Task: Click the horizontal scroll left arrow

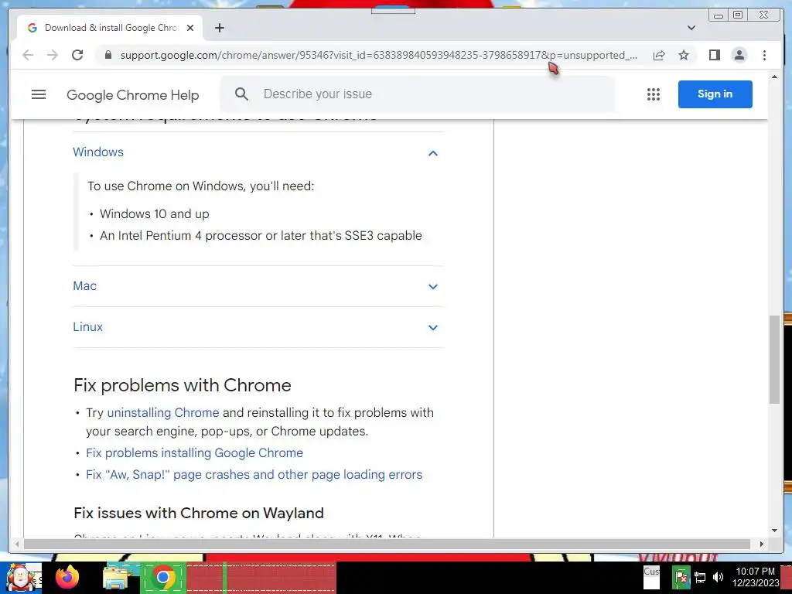Action: (x=17, y=544)
